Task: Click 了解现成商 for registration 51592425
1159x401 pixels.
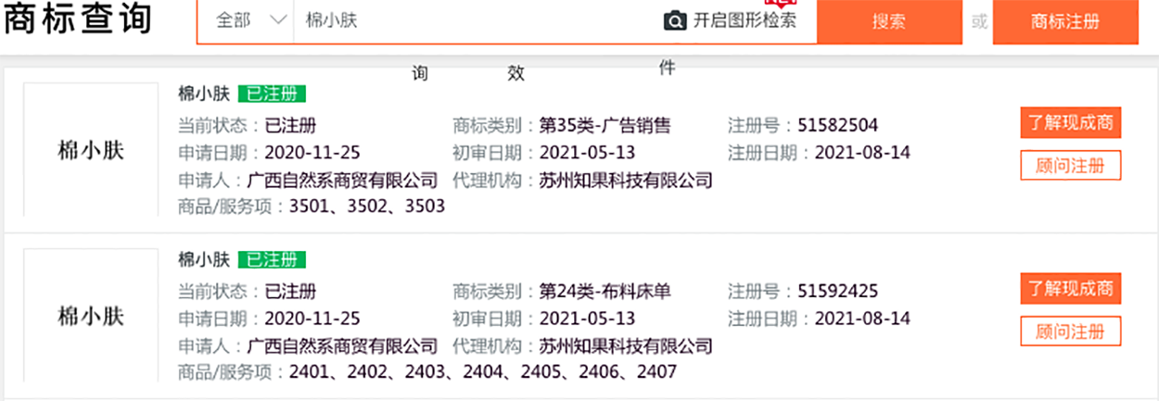Action: tap(1071, 289)
